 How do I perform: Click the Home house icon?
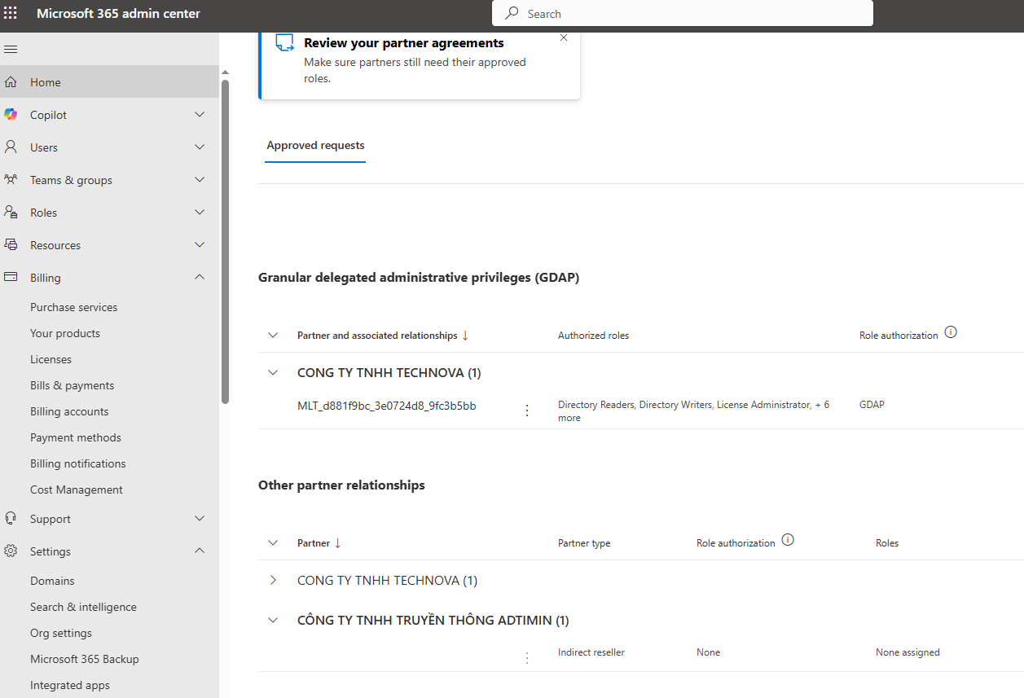coord(11,82)
